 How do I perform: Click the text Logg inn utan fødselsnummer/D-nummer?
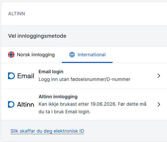(x=85, y=79)
